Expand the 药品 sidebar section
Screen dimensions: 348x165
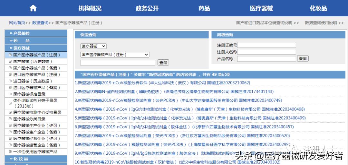[x=36, y=41]
